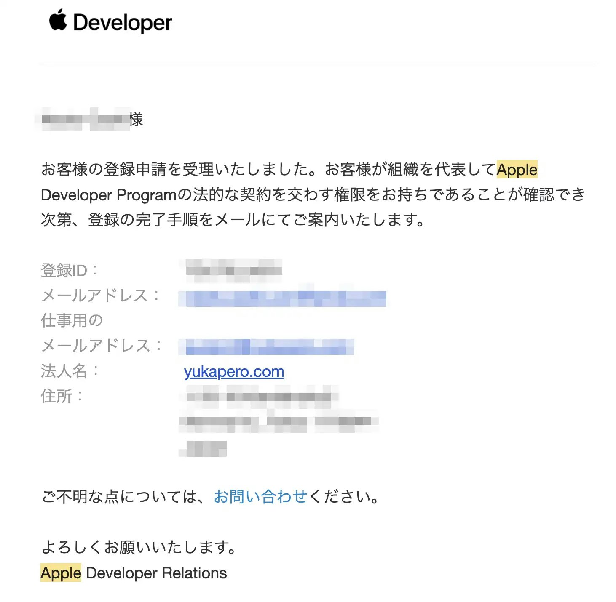
Task: Click the Developer header text
Action: pyautogui.click(x=123, y=23)
